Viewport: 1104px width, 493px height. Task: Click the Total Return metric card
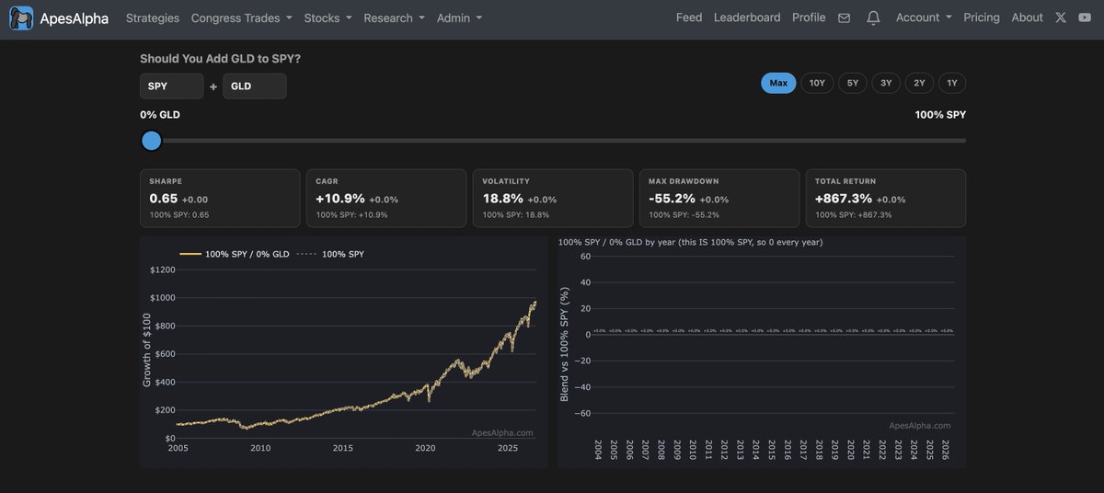[886, 198]
